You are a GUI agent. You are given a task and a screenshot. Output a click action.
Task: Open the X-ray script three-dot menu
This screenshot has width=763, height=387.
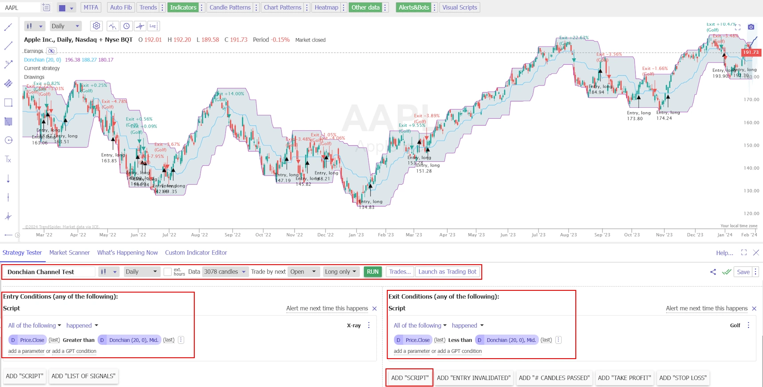pyautogui.click(x=369, y=325)
